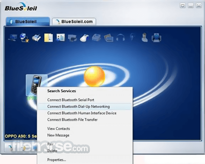Expand the title bar dropdown arrow button
This screenshot has height=164, width=205.
coord(183,6)
